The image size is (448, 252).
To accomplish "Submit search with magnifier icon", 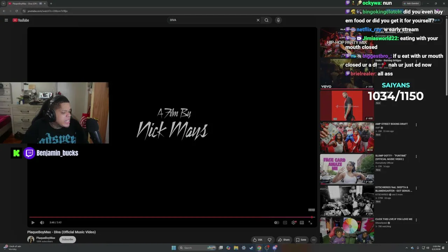I will pyautogui.click(x=267, y=20).
